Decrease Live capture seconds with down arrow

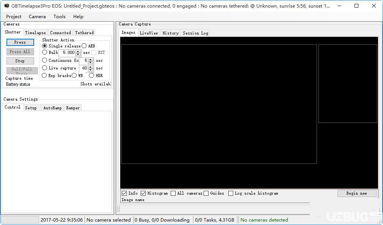tap(91, 70)
